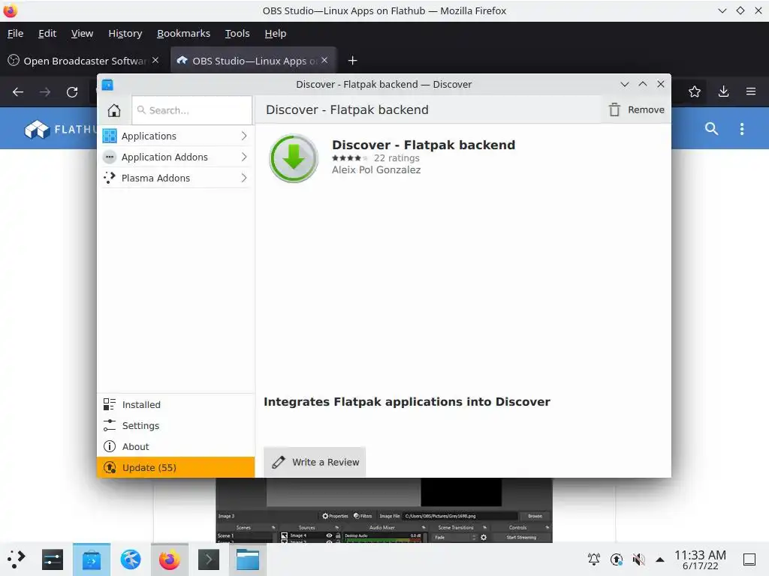Close the Open Broadcaster Software tab
Screen dimensions: 769x576
coord(155,60)
